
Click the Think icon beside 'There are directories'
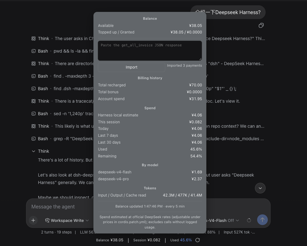[34, 64]
